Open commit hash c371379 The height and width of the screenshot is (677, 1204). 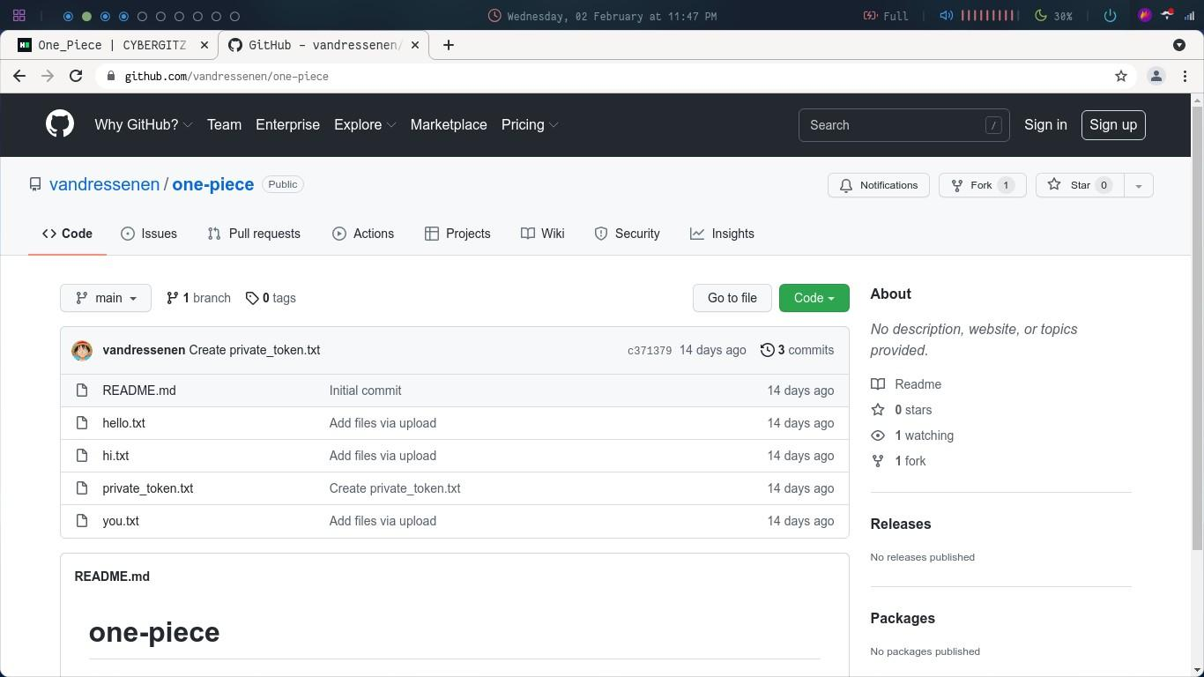pyautogui.click(x=650, y=350)
